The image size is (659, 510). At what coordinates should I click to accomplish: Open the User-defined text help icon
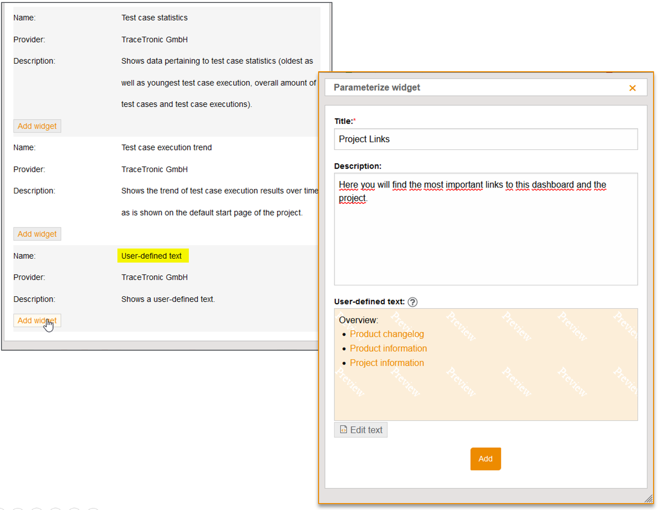(413, 302)
